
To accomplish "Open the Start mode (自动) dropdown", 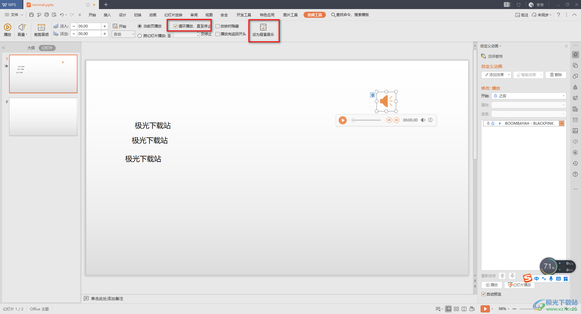I will pos(123,34).
